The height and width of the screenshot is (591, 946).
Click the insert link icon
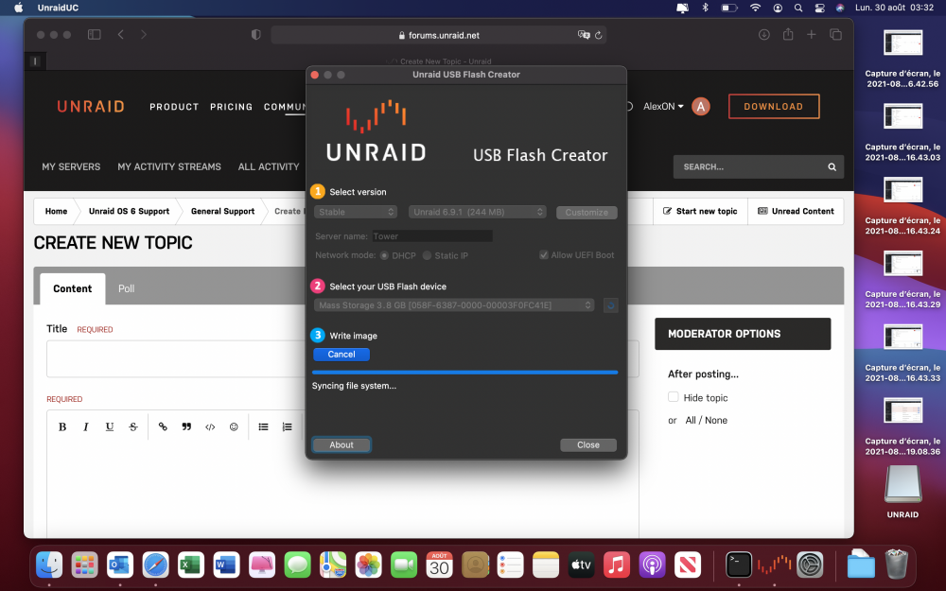point(163,426)
